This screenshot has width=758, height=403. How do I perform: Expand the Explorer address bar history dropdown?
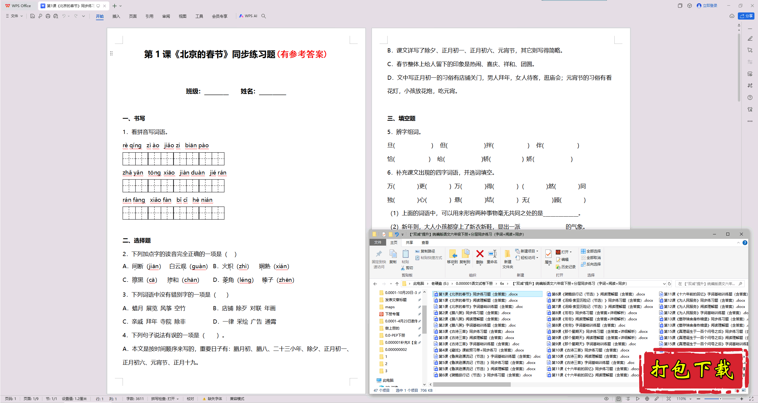point(664,284)
